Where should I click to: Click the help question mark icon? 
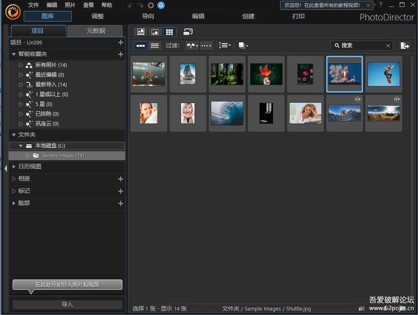tap(380, 5)
